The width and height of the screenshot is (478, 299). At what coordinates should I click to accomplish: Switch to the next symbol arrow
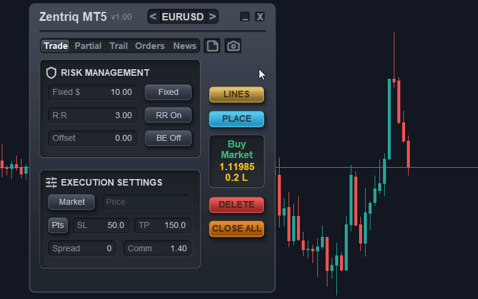pos(212,17)
